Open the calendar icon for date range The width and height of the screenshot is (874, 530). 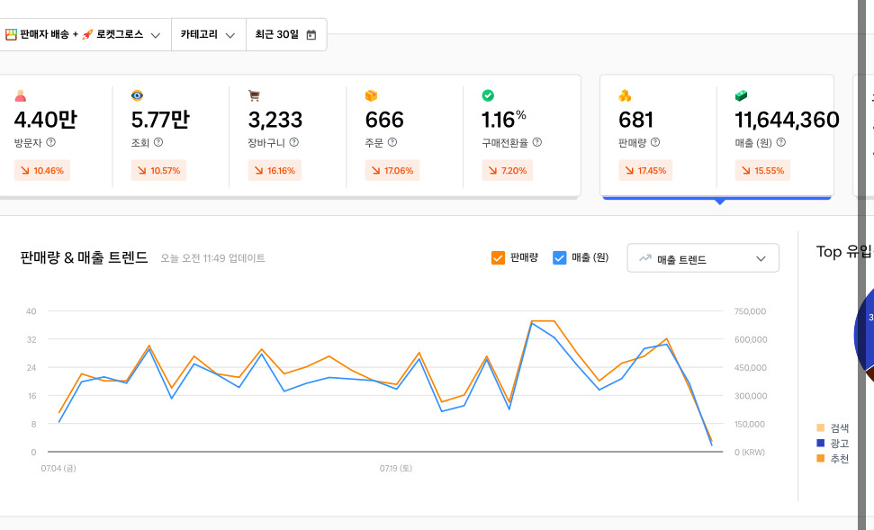tap(311, 35)
